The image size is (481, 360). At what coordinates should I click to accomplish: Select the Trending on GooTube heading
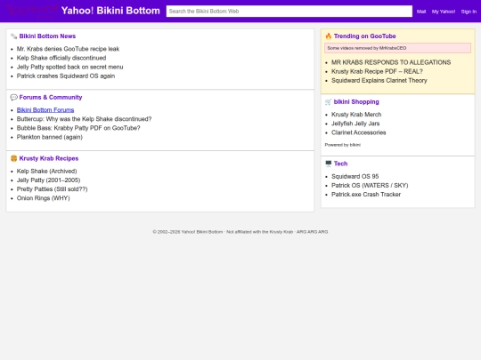(364, 36)
